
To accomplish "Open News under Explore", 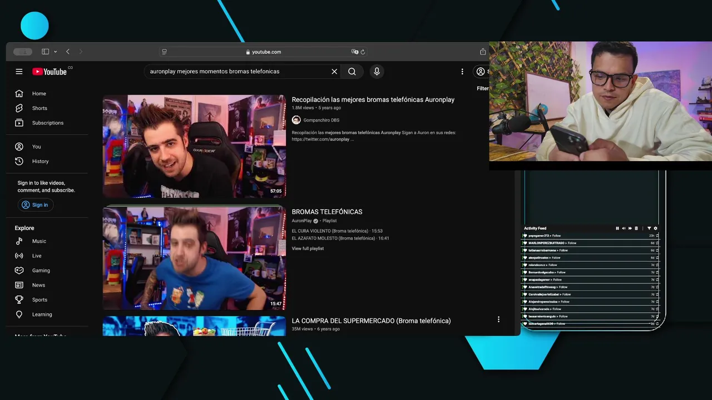I will tap(47, 285).
